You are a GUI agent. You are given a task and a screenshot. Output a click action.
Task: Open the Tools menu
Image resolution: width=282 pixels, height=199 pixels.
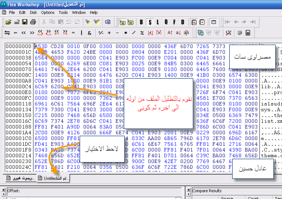[x=63, y=12]
